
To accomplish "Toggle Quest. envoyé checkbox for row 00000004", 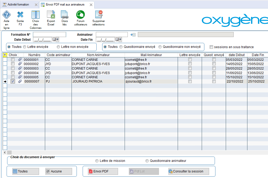I will [x=214, y=72].
